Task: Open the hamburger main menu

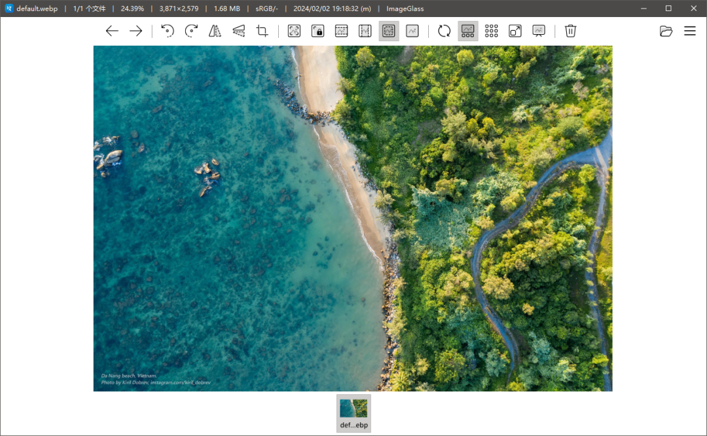Action: tap(689, 31)
